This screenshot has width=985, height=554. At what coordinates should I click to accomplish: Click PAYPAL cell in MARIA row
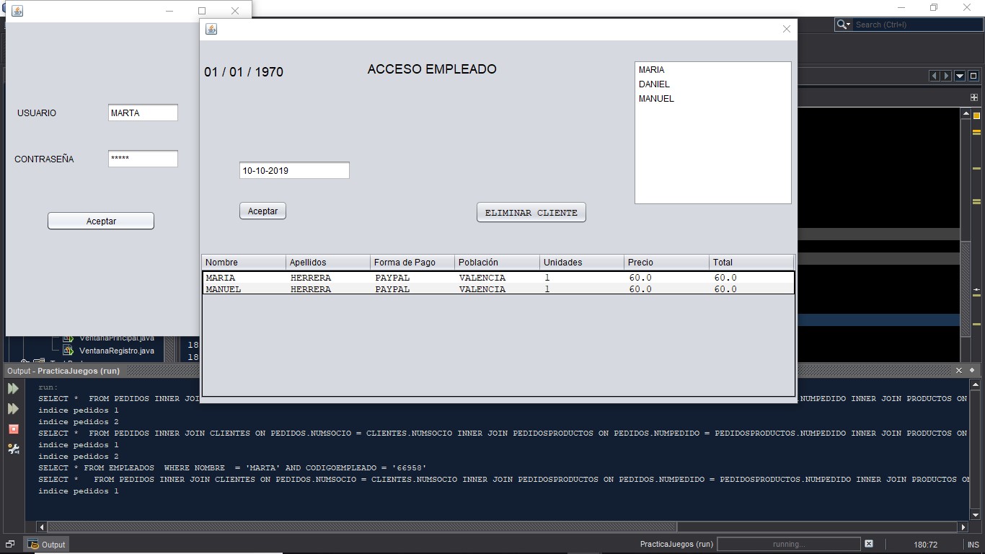point(414,278)
